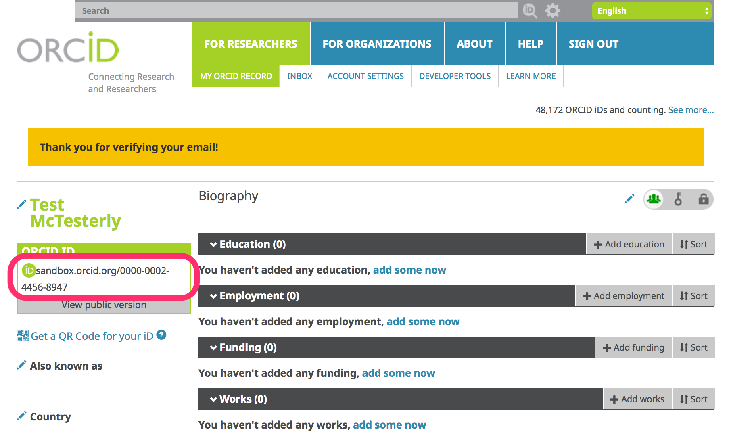
Task: Click the ORCID logo
Action: [68, 48]
